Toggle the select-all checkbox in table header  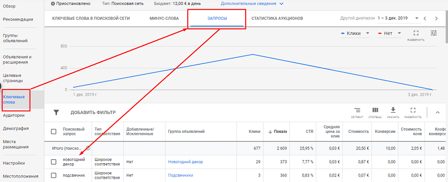click(54, 131)
